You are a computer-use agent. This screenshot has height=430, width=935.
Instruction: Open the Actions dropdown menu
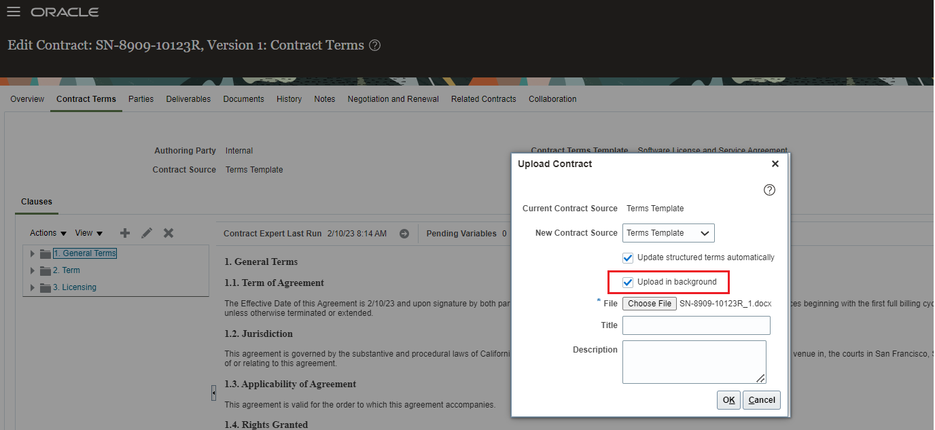point(48,233)
